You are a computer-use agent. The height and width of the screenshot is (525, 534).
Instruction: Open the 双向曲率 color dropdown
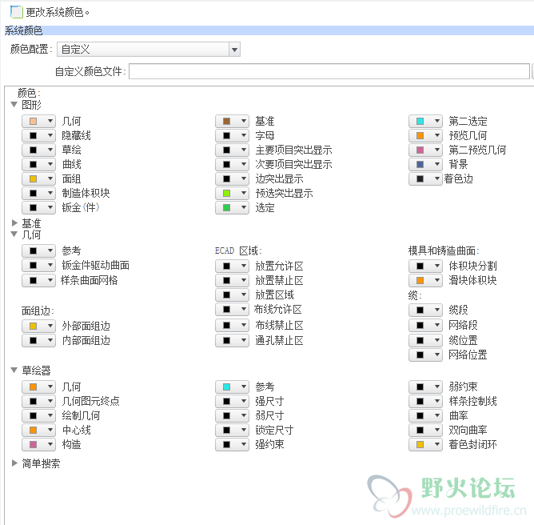pyautogui.click(x=426, y=431)
